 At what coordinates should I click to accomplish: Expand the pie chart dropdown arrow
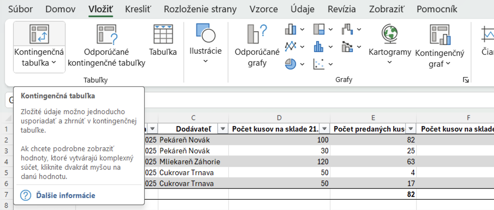pos(302,64)
